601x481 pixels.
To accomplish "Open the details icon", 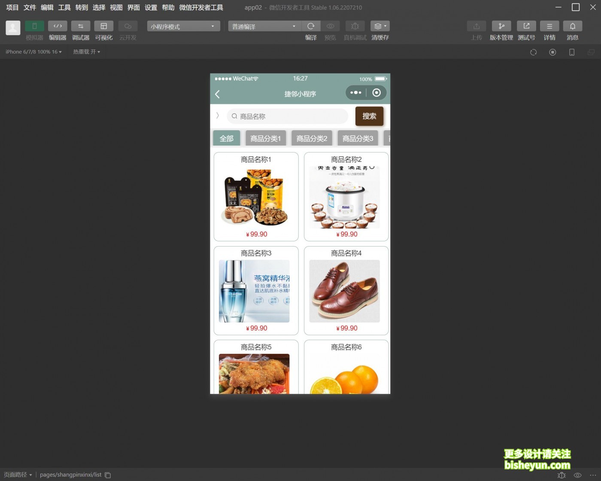I will [x=549, y=26].
